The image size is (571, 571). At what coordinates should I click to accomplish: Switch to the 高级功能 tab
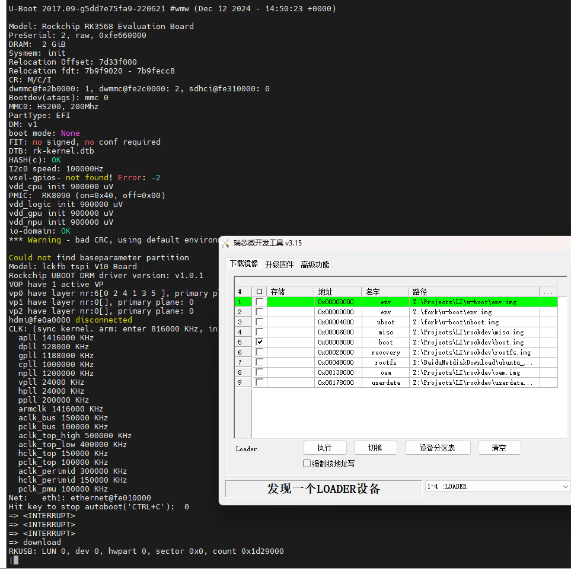coord(315,264)
